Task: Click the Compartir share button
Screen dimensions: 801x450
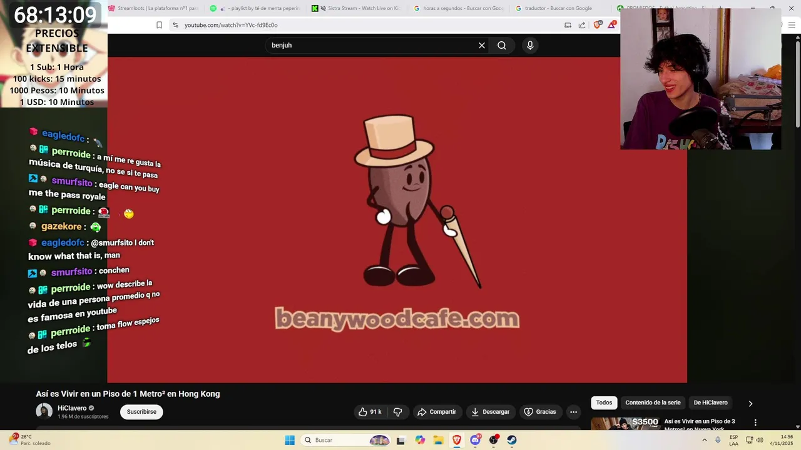Action: [x=437, y=412]
